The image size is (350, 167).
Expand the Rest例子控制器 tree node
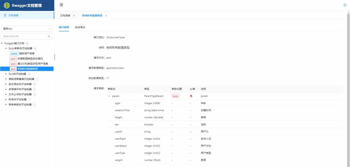pyautogui.click(x=6, y=74)
